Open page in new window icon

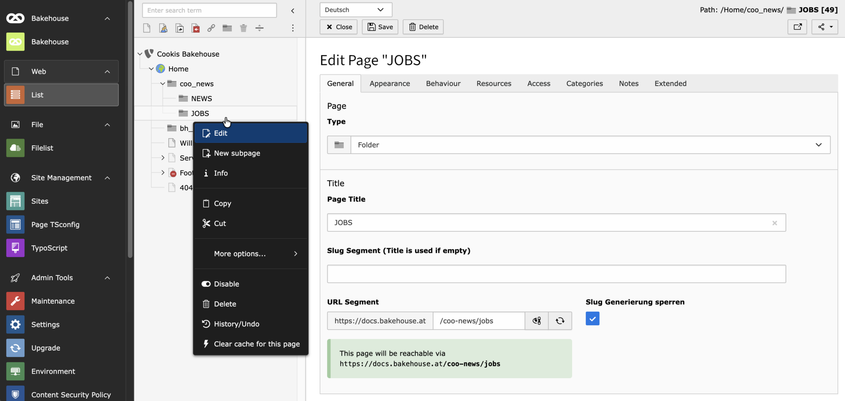[x=797, y=27]
